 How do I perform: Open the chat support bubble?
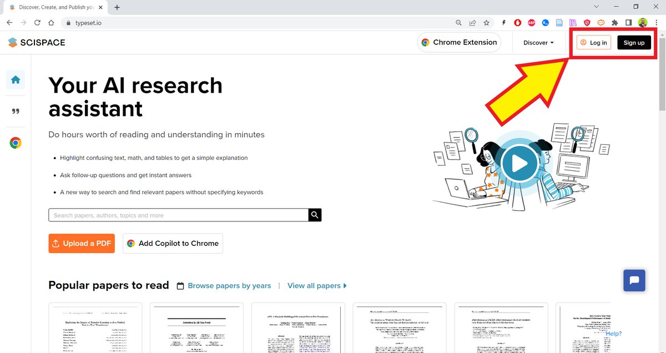point(634,280)
